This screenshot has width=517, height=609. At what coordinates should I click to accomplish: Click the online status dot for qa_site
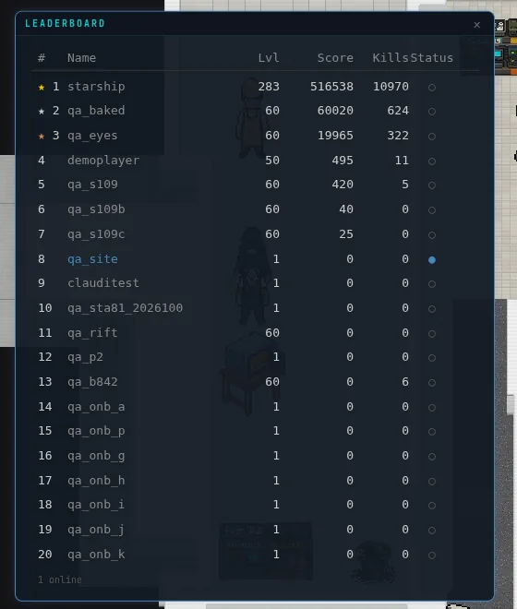[x=431, y=260]
